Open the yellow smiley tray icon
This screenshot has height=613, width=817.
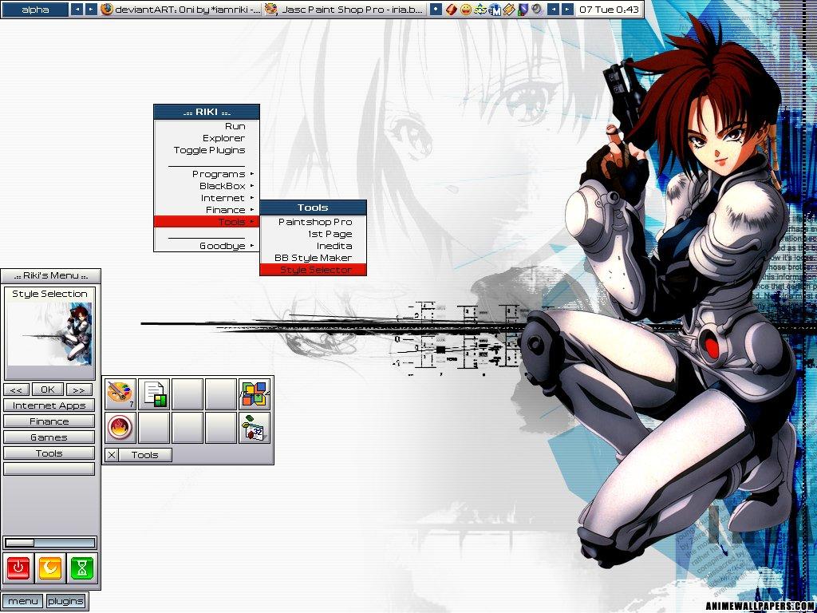(x=466, y=10)
